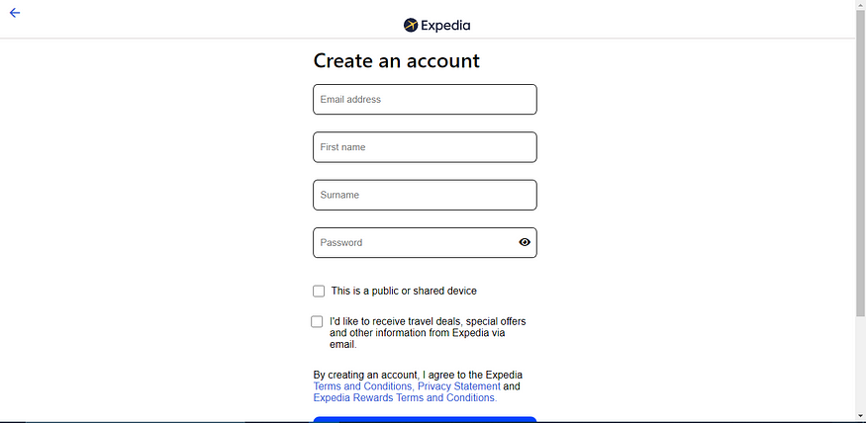
Task: Click the empty scrollbar track below the thumb
Action: (x=860, y=363)
